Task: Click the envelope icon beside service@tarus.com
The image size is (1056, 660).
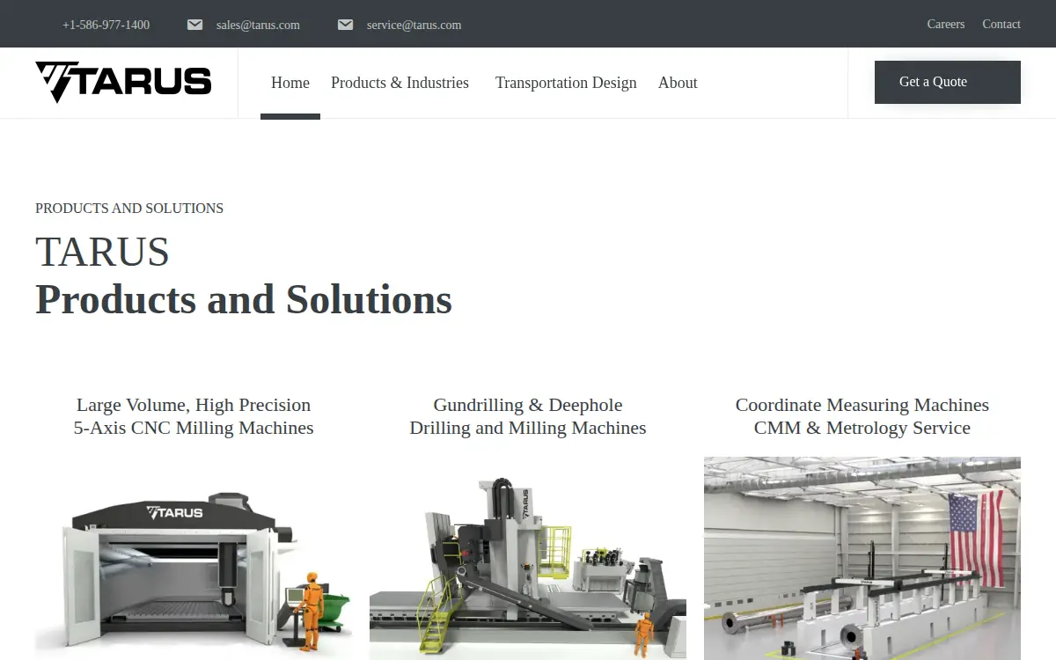Action: (346, 25)
